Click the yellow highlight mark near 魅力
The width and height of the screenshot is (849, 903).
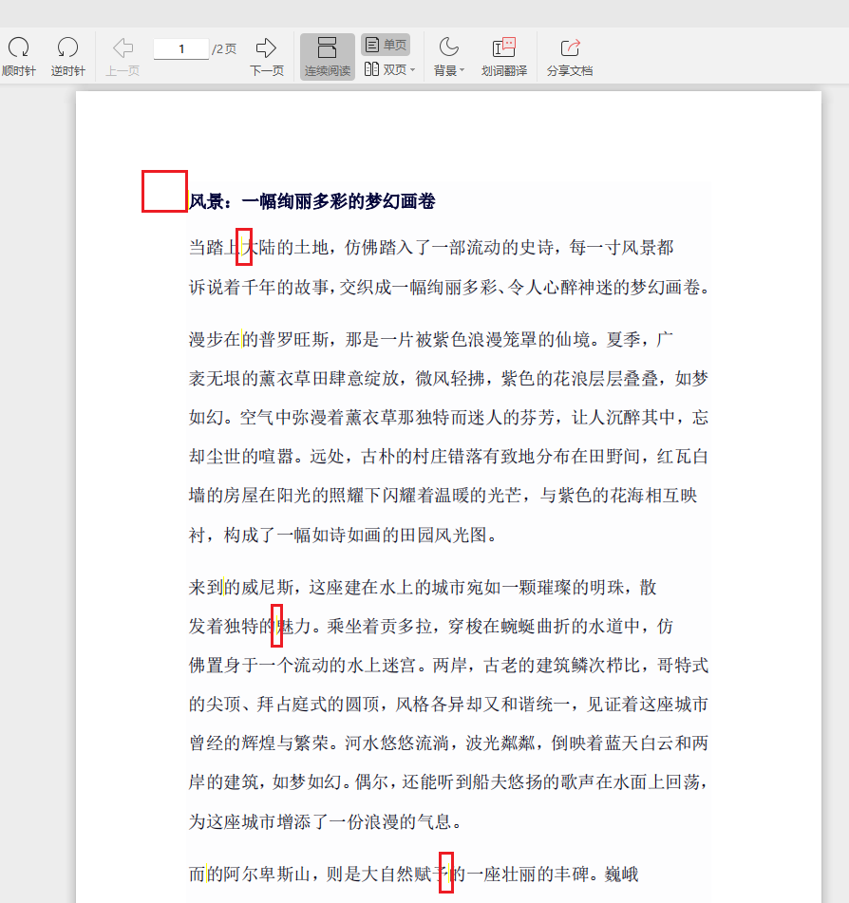pos(276,627)
